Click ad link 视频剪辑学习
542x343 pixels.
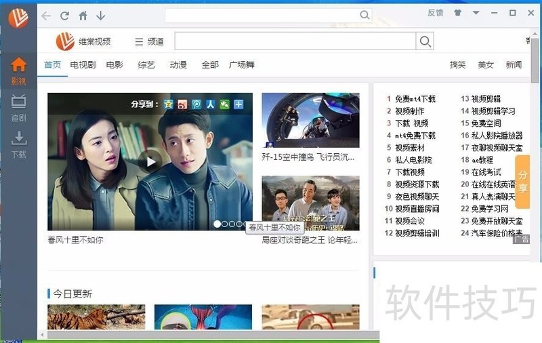click(x=493, y=111)
